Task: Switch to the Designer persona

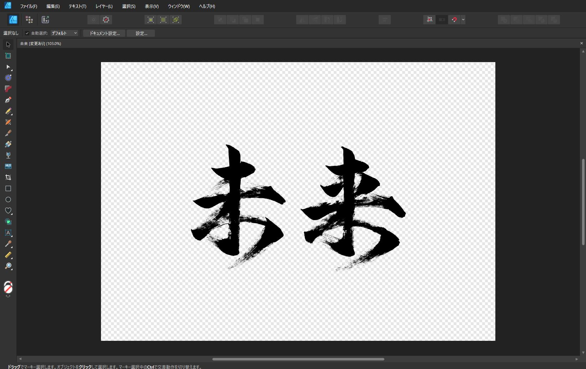Action: [13, 20]
